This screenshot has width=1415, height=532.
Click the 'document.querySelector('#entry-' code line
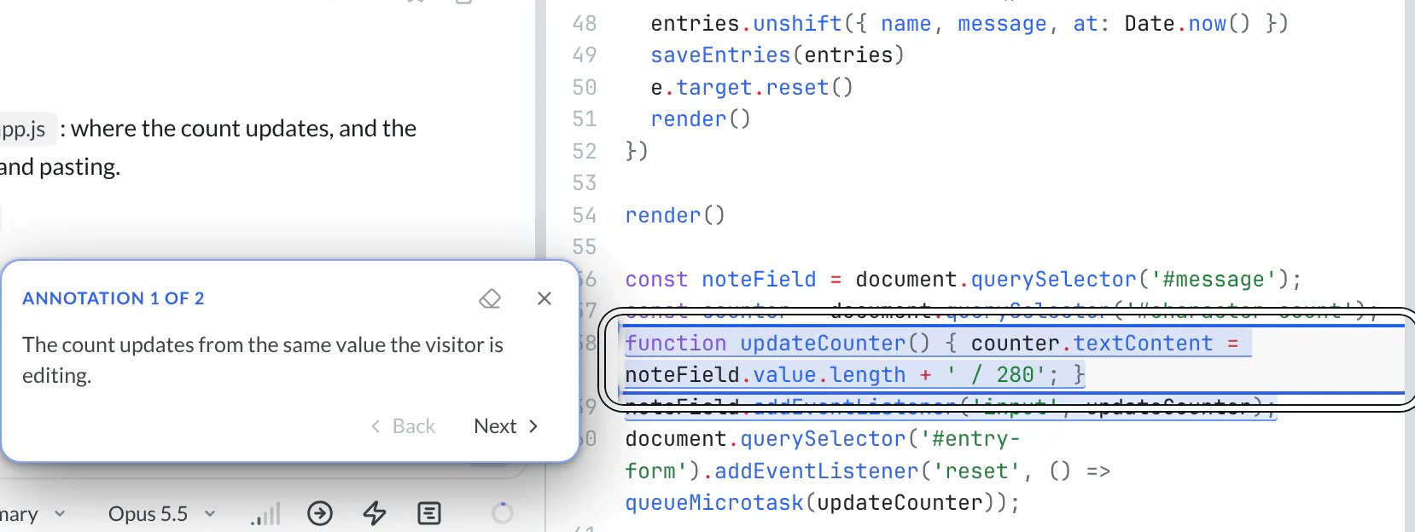[823, 439]
